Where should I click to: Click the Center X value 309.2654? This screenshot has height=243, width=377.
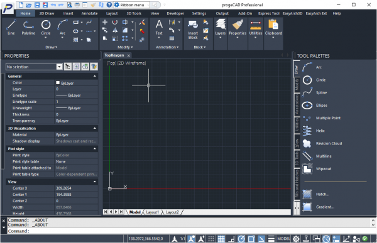63,188
